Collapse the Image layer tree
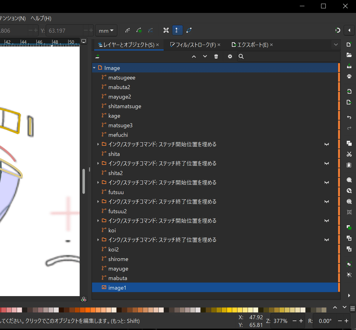The width and height of the screenshot is (356, 330). 94,68
